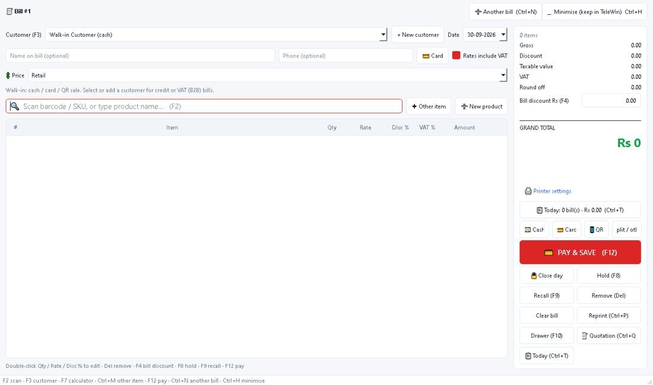
Task: Hold the current bill
Action: 609,275
